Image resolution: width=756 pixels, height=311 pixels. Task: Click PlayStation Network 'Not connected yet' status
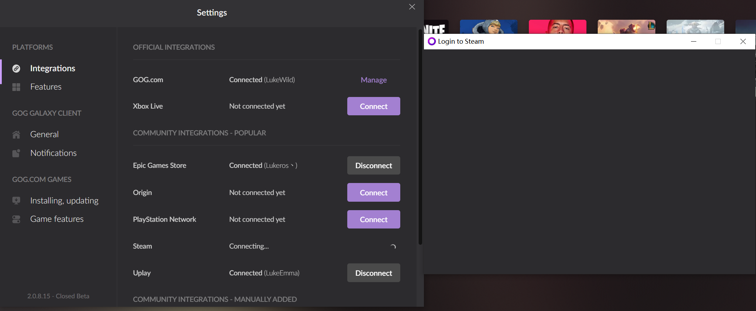pos(257,219)
